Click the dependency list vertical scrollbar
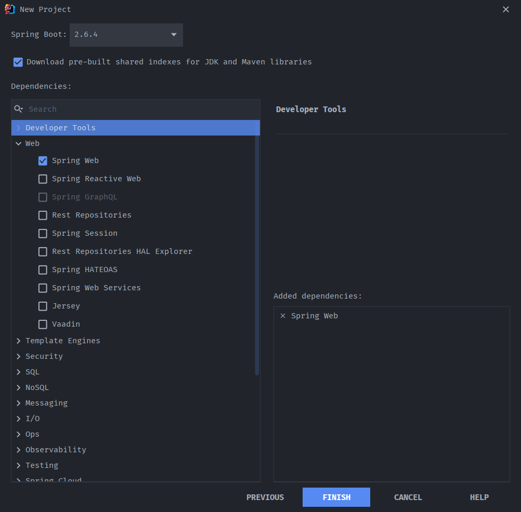The width and height of the screenshot is (521, 512). [257, 254]
